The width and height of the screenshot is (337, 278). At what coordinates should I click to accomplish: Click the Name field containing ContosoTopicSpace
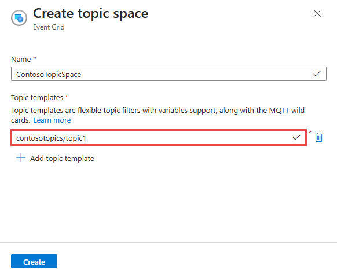(169, 74)
